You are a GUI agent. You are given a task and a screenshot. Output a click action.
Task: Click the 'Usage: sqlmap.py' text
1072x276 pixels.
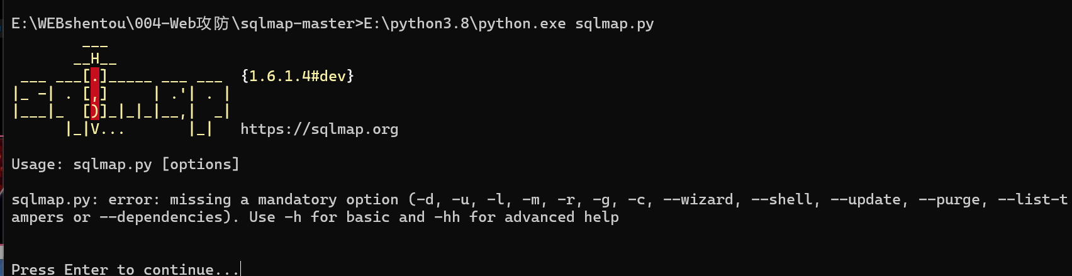click(x=82, y=165)
